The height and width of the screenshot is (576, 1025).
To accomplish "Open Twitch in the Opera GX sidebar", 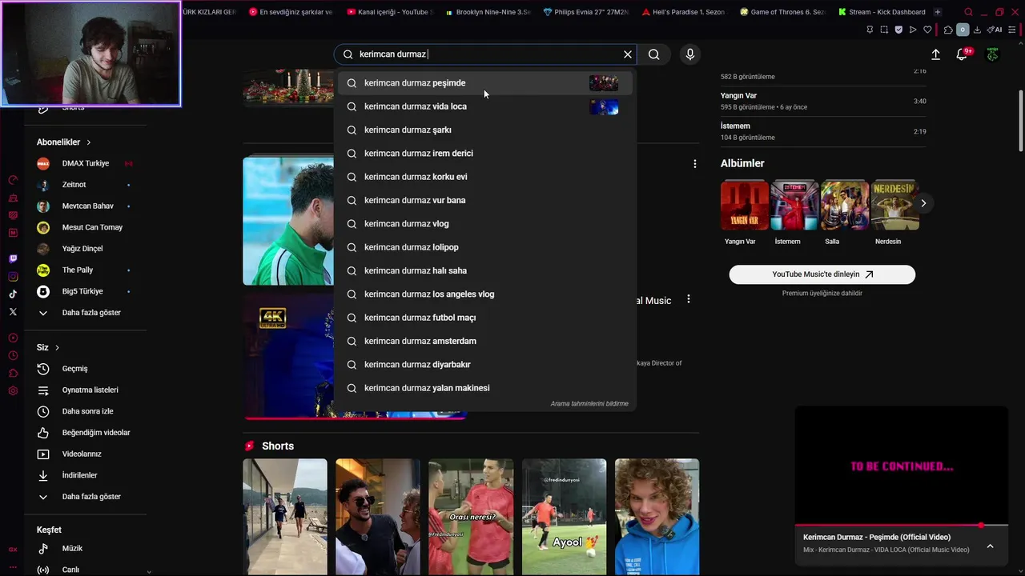I will [13, 259].
